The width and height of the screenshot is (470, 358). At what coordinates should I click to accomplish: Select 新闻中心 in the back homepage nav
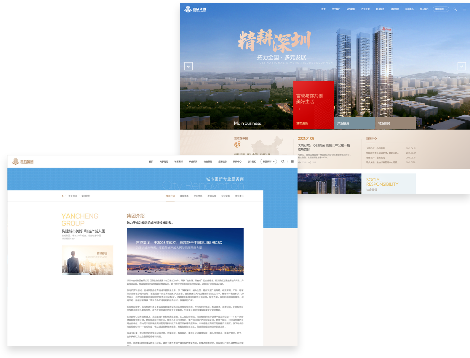pyautogui.click(x=409, y=9)
